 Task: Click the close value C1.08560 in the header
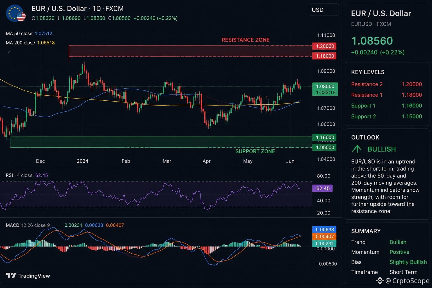(x=119, y=18)
